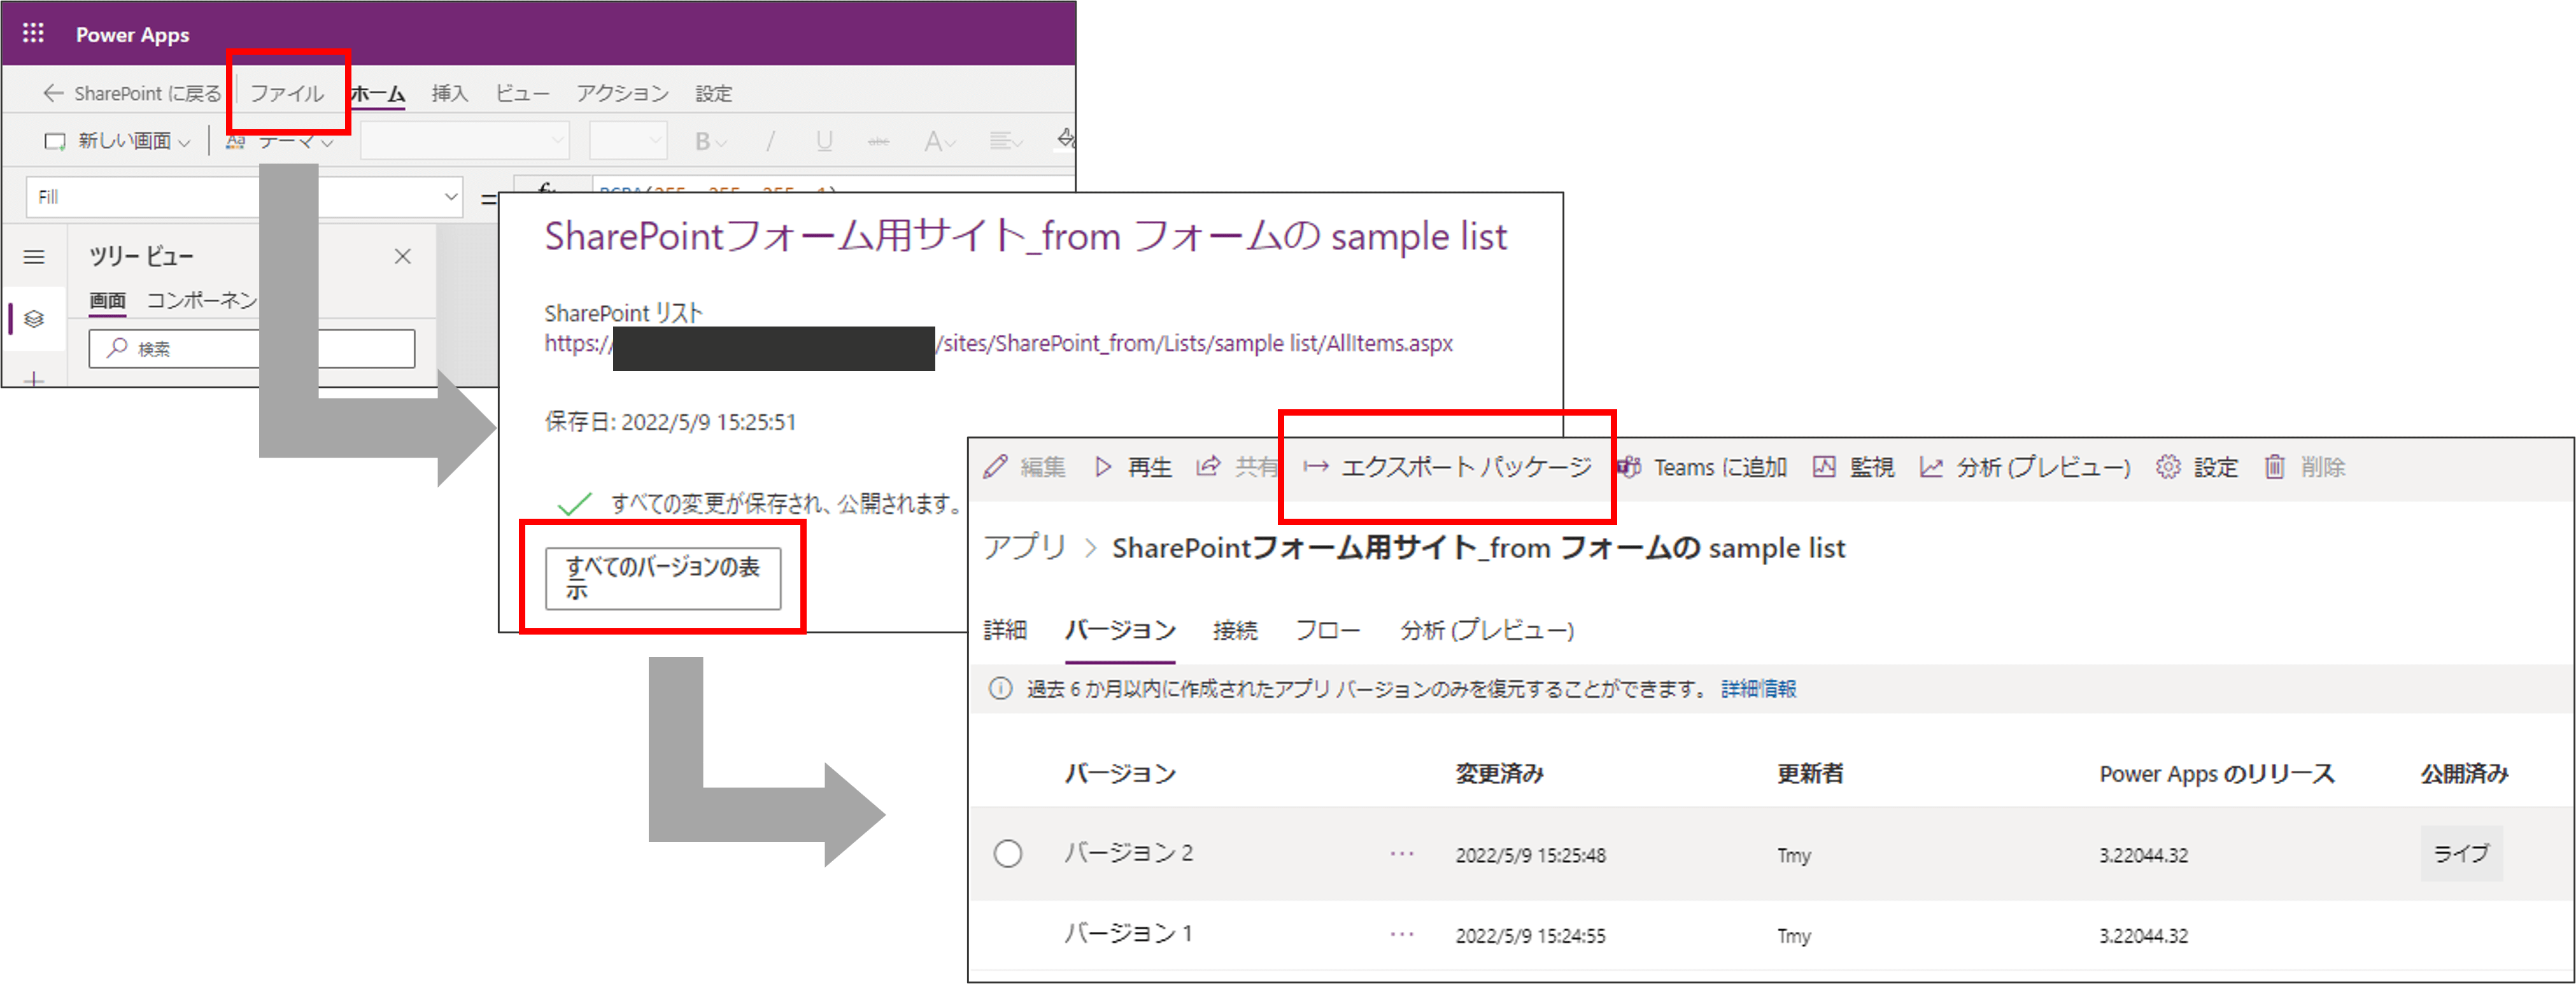Click the 2022/5/9 15:24:55 timestamp
This screenshot has width=2576, height=984.
coord(1530,936)
